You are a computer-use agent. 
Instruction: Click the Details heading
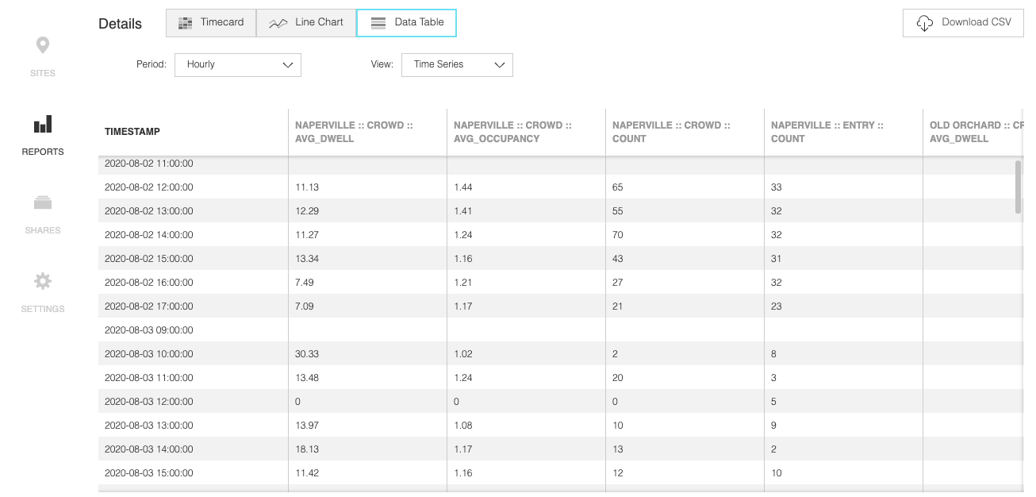pos(121,24)
